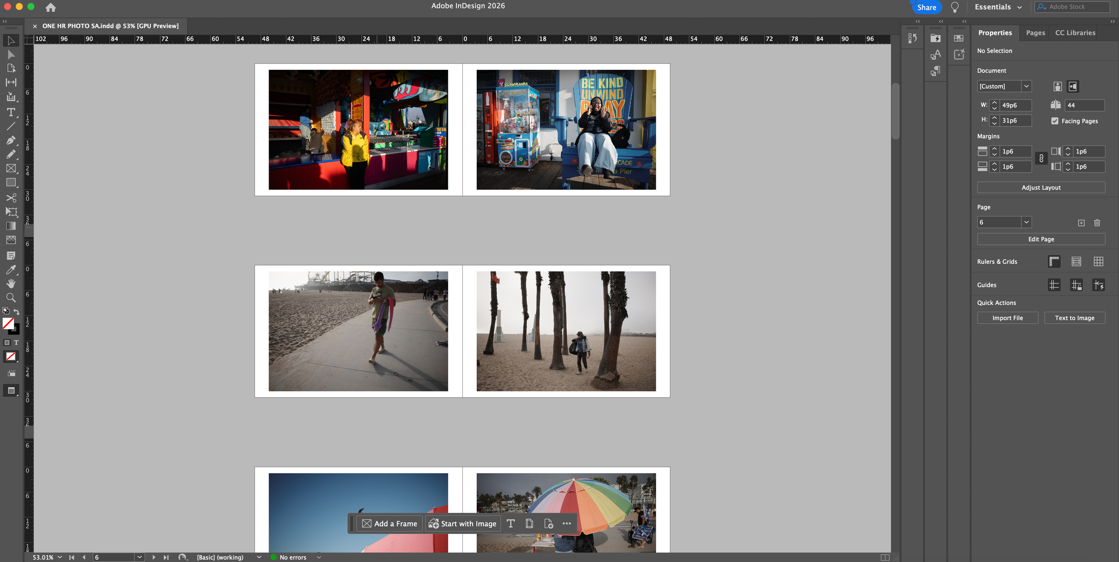Click the Import File button
The width and height of the screenshot is (1119, 562).
[1007, 318]
